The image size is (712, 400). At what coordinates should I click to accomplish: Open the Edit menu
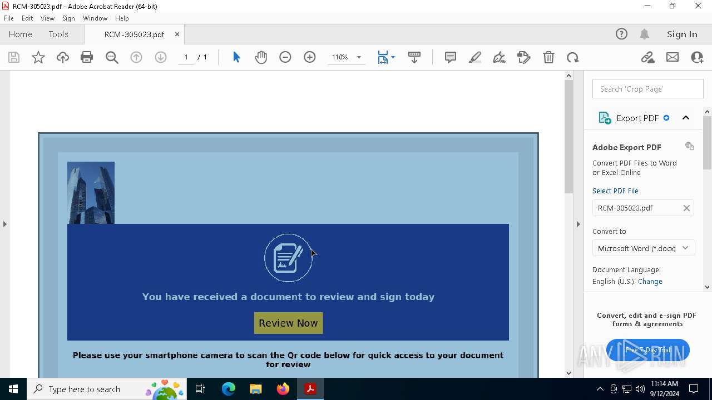[27, 18]
